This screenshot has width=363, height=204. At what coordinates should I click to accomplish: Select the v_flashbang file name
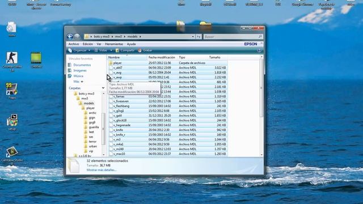tap(121, 106)
